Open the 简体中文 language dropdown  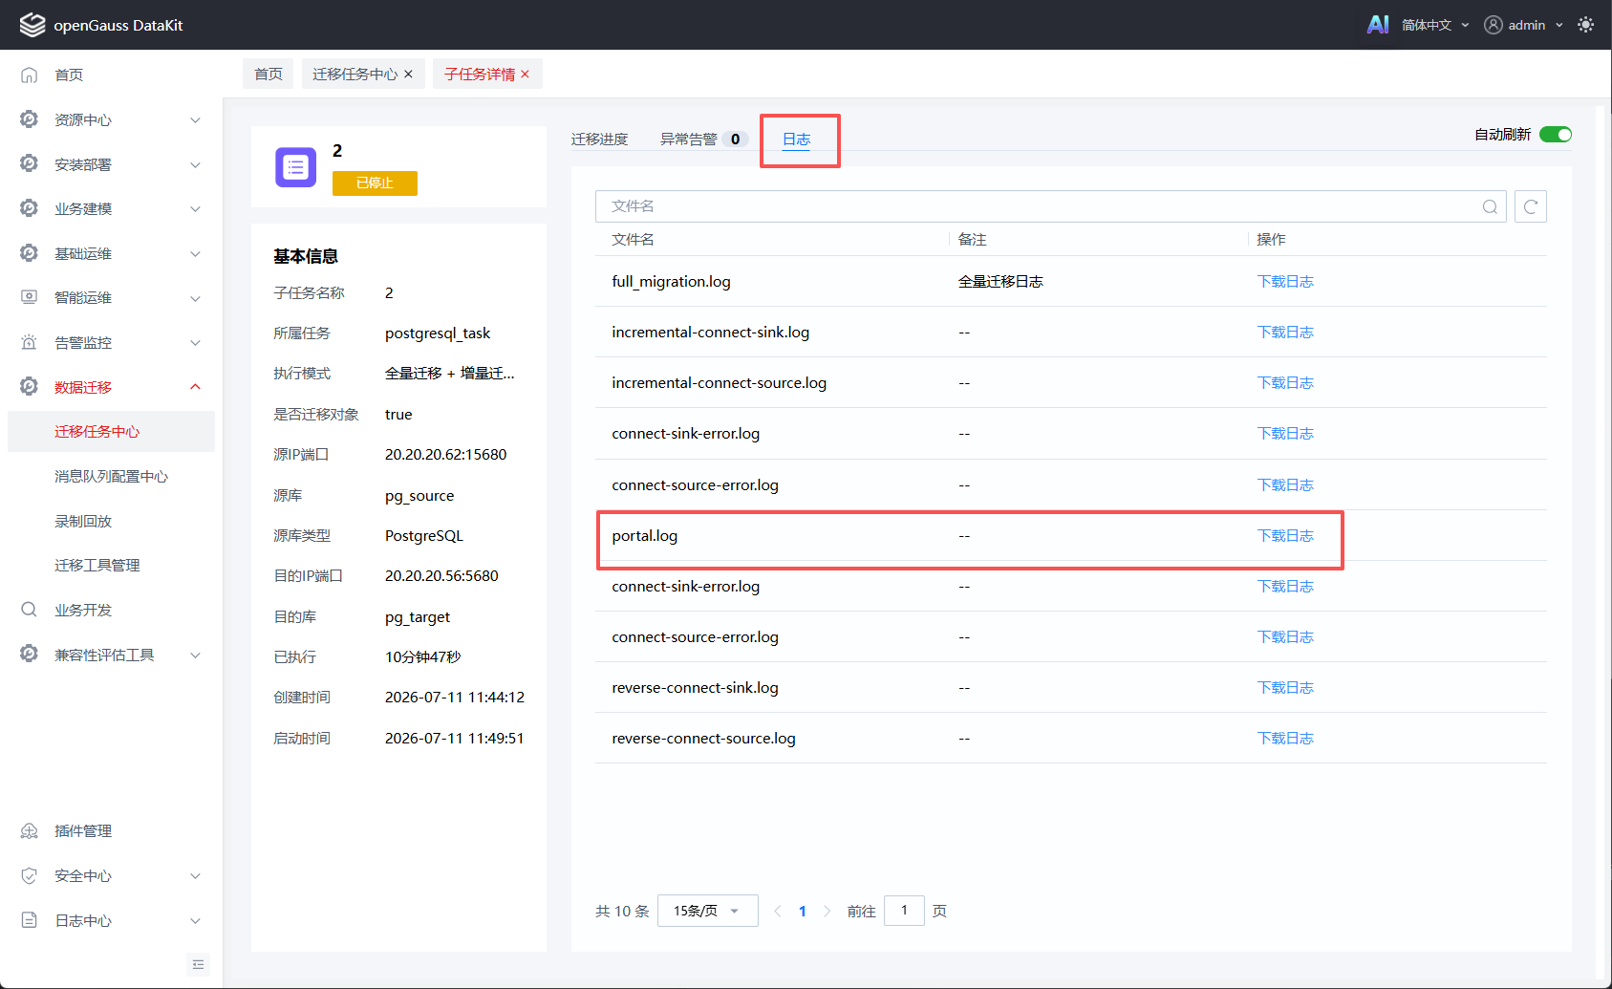click(1434, 25)
